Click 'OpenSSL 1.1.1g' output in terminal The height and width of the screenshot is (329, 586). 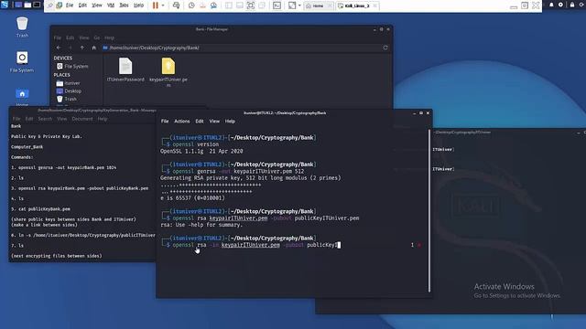(182, 151)
